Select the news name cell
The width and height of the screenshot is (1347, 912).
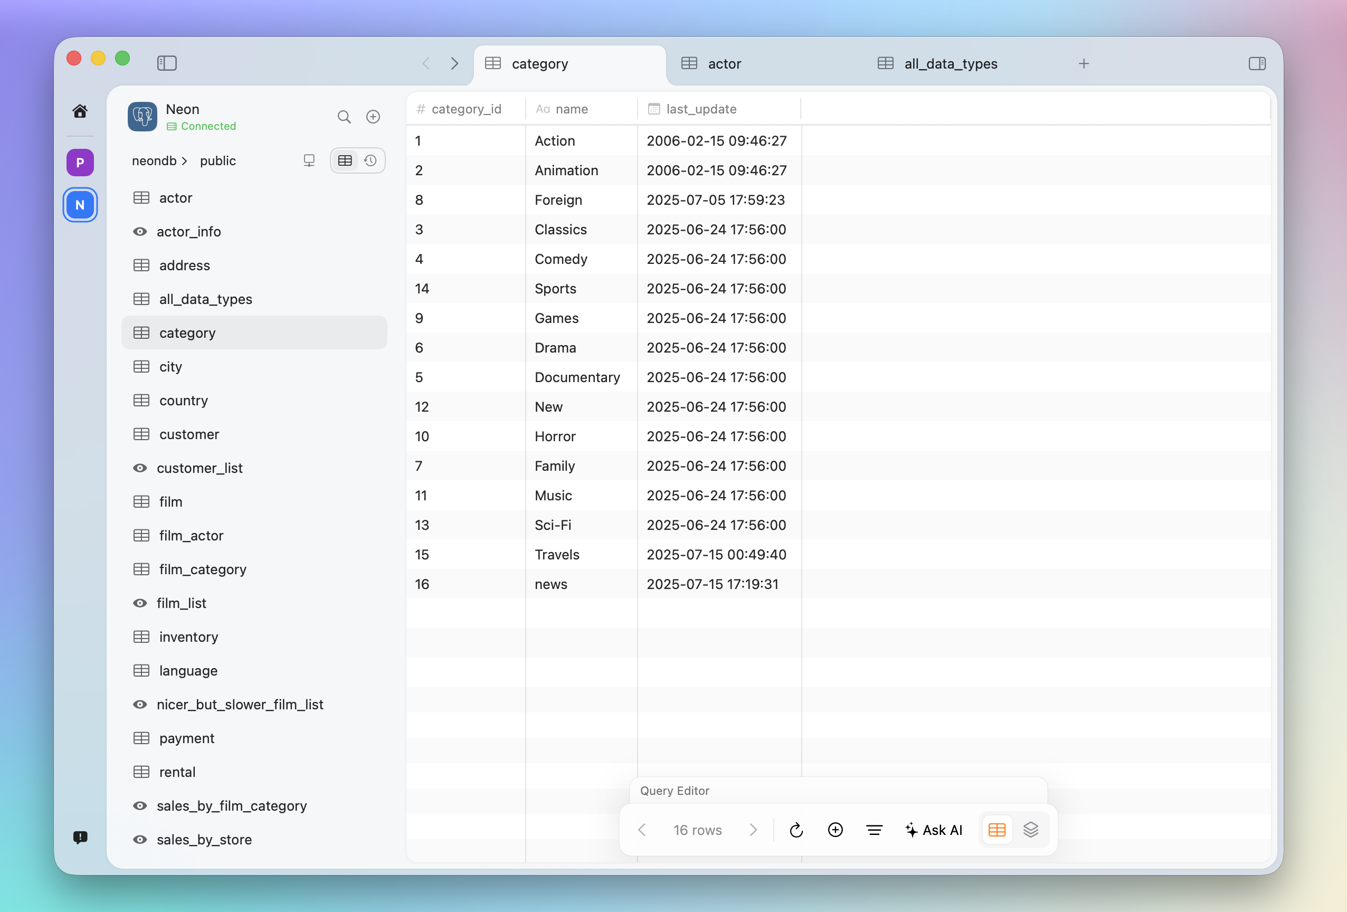tap(581, 584)
